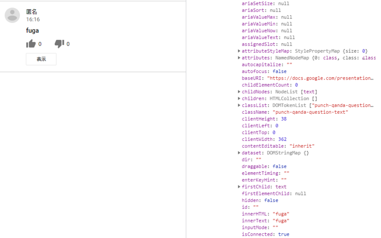The width and height of the screenshot is (381, 238).
Task: Click the 表示 button
Action: [x=41, y=59]
